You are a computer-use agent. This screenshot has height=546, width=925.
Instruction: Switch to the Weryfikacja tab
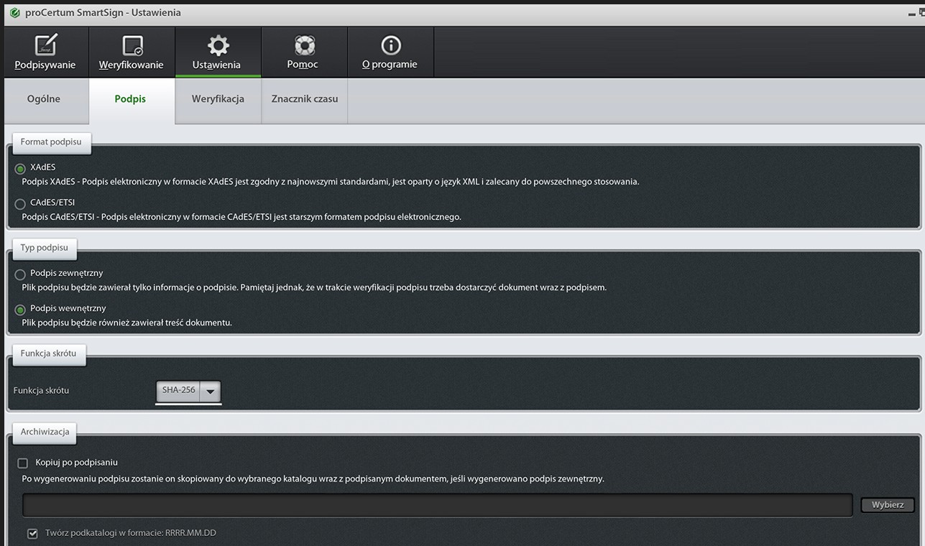point(218,99)
